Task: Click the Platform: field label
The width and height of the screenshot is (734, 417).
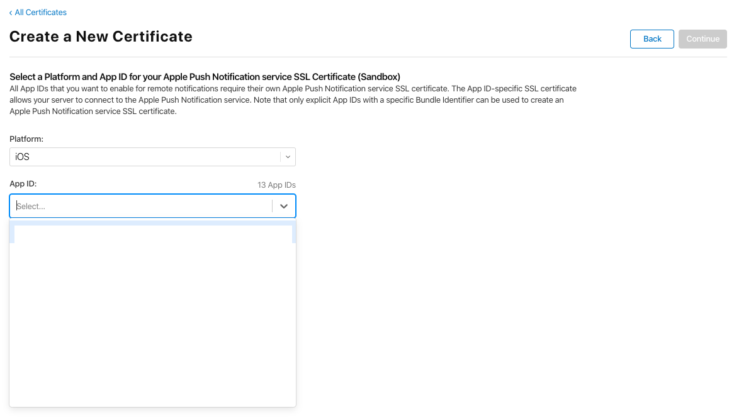Action: (x=26, y=139)
